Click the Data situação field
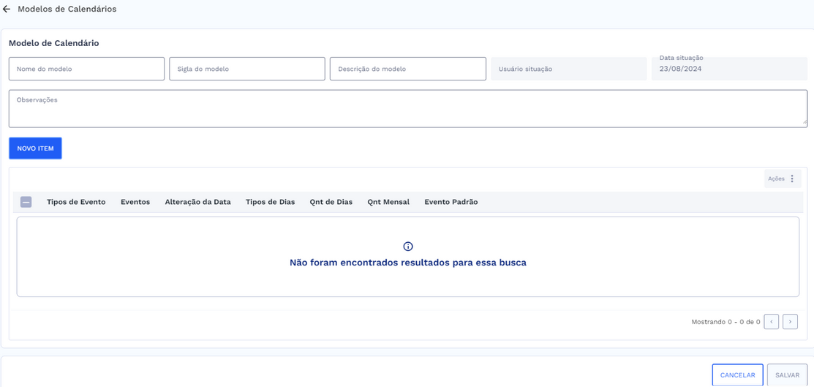This screenshot has width=814, height=387. click(x=729, y=69)
